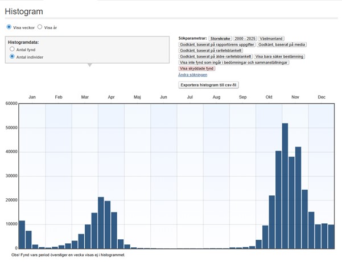Image resolution: width=342 pixels, height=262 pixels.
Task: Collapse the Histogramdata panel pointer arrow
Action: tap(88, 65)
